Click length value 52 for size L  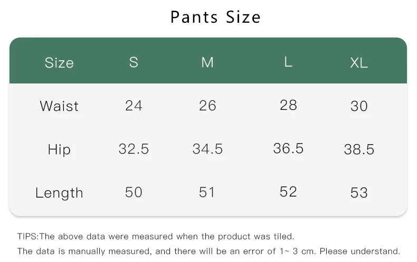(x=288, y=192)
